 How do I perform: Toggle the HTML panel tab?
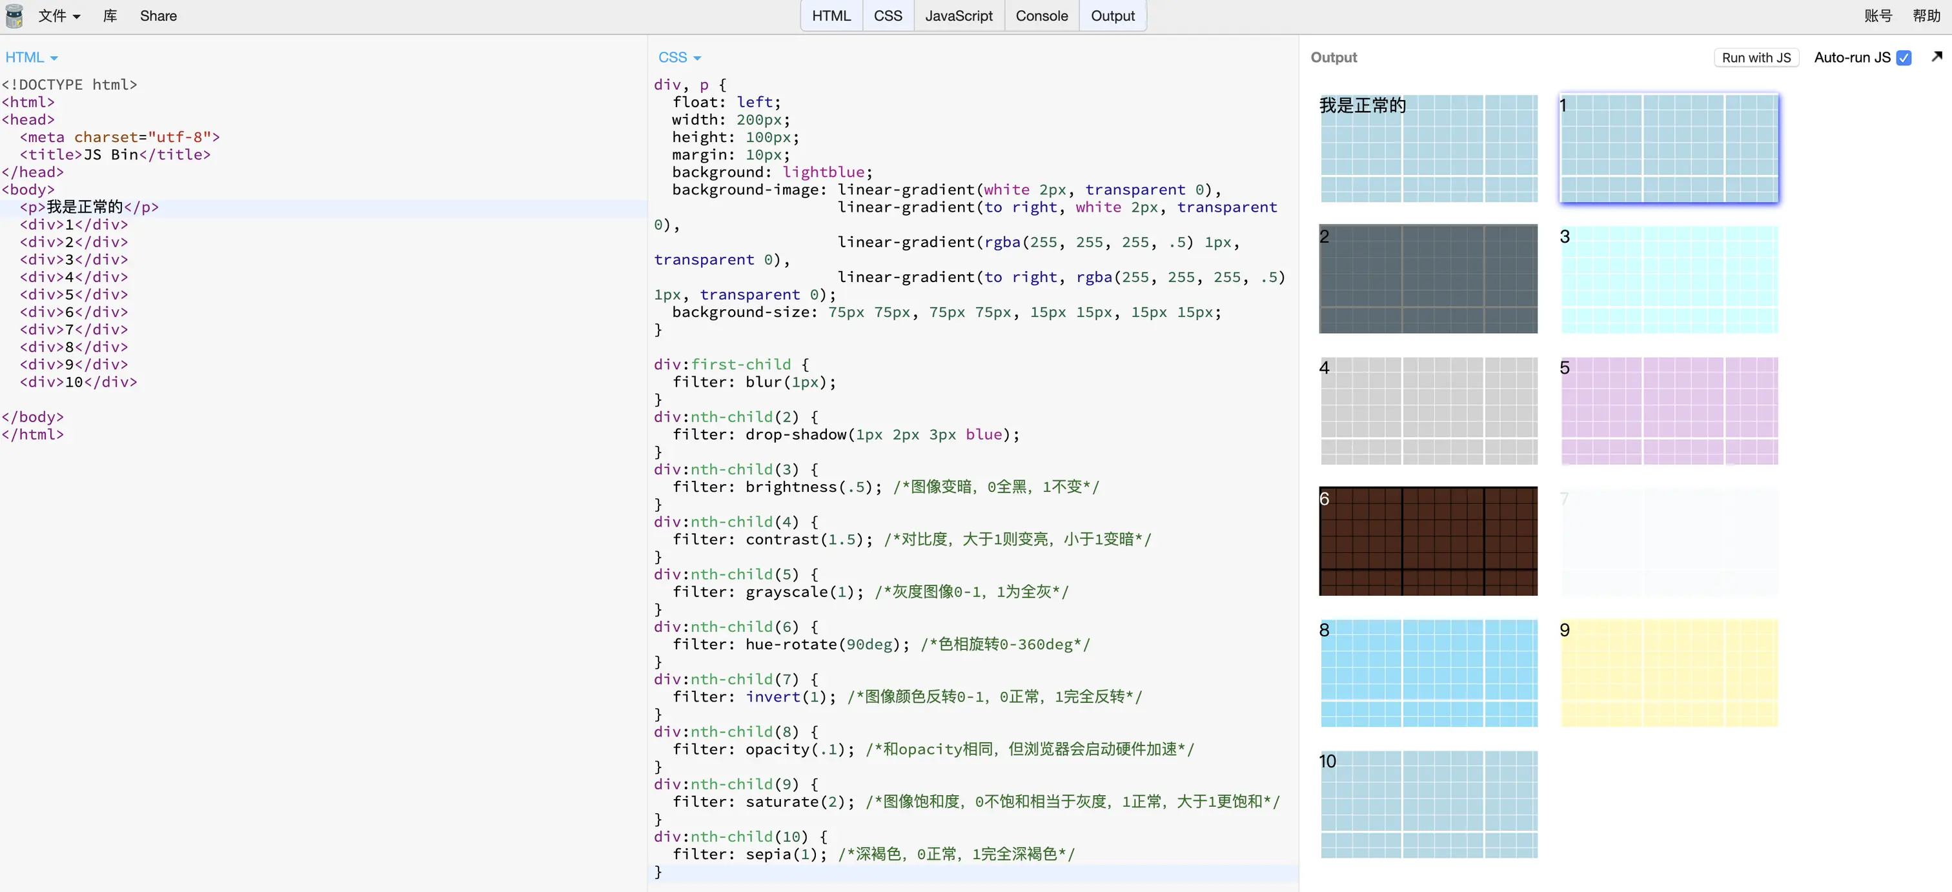[831, 16]
